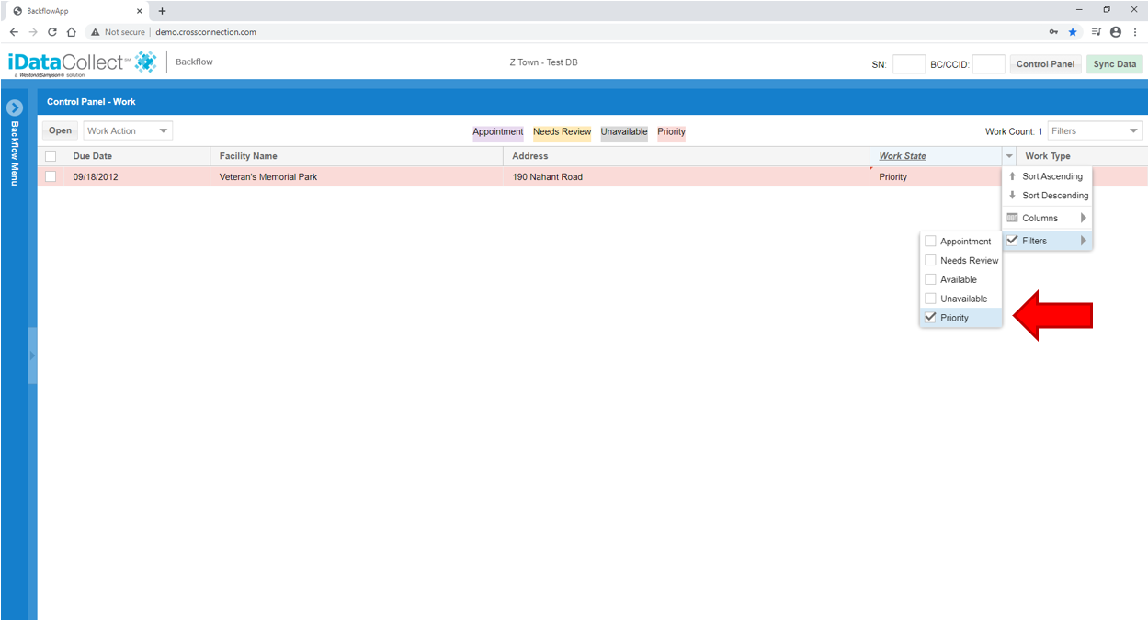Image resolution: width=1148 pixels, height=620 pixels.
Task: Click the Sort Ascending arrow icon
Action: 1012,175
